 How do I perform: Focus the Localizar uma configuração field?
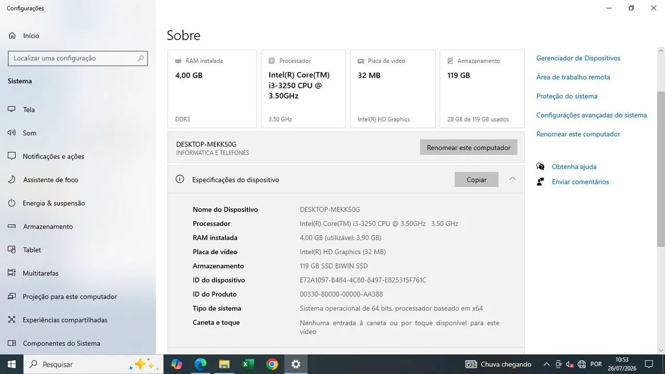(x=78, y=58)
